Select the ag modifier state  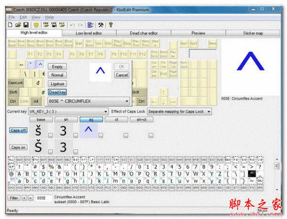pyautogui.click(x=91, y=120)
